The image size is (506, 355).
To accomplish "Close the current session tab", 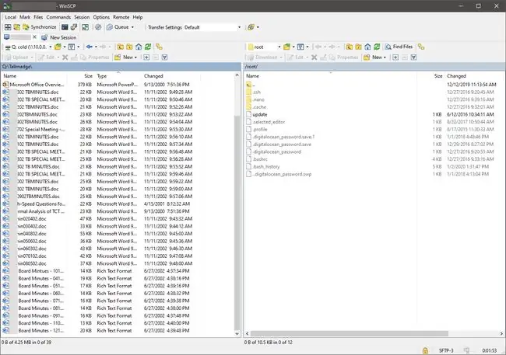I will (34, 37).
